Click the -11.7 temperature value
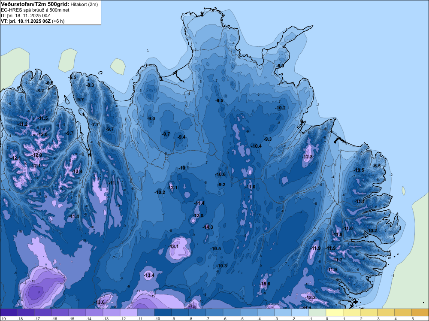Image resolution: width=429 pixels, height=321 pixels. coord(337,260)
